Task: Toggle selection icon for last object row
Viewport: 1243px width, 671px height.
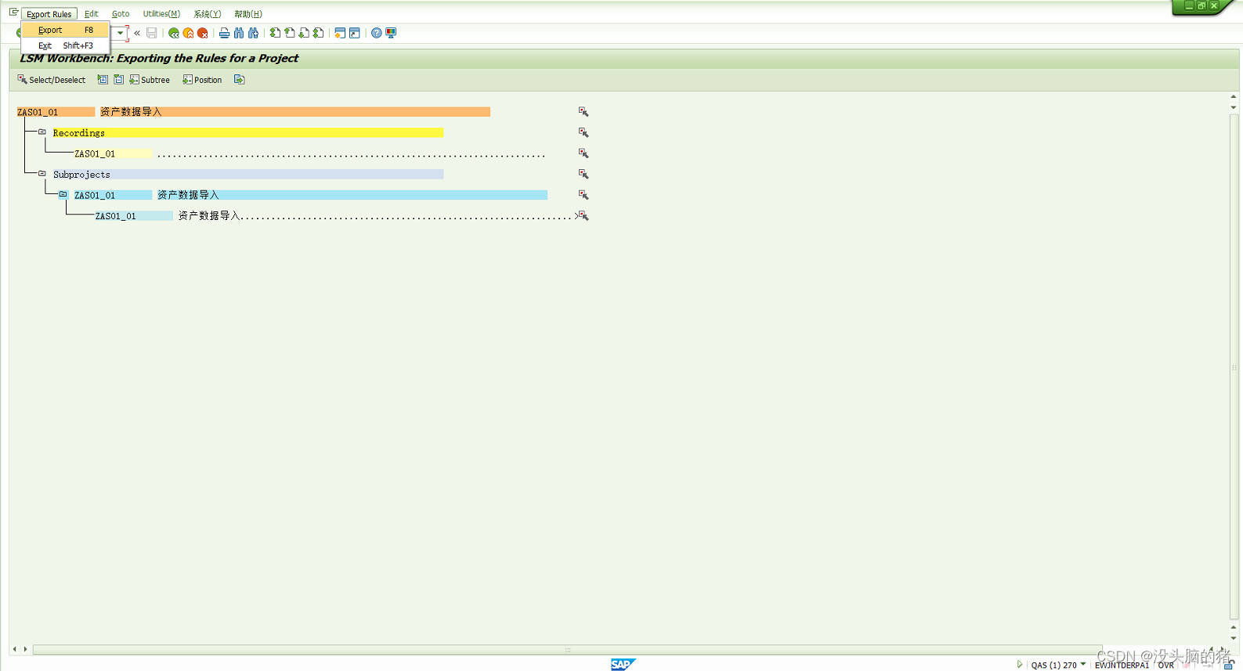Action: [x=584, y=215]
